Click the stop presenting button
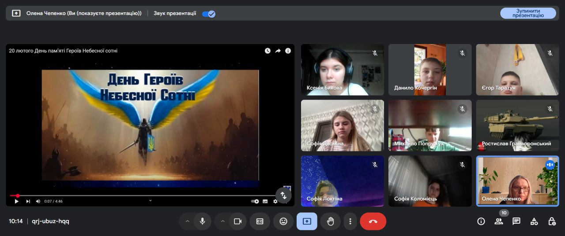The height and width of the screenshot is (236, 565). (x=527, y=13)
